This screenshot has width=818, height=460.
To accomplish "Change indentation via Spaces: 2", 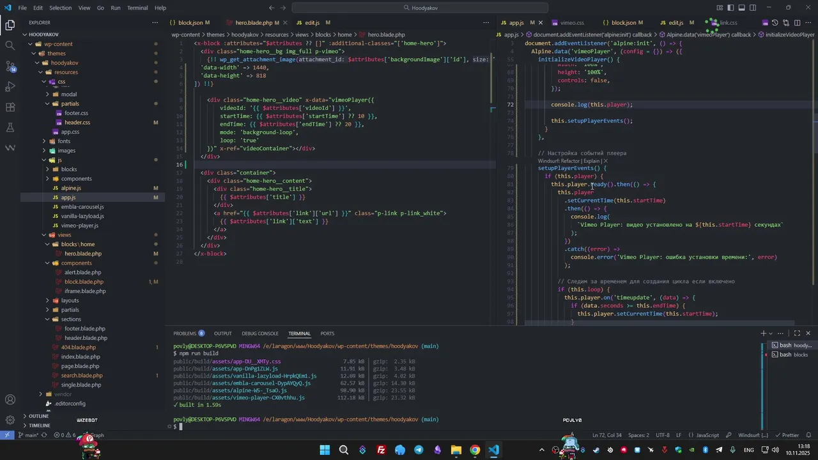I will (638, 435).
